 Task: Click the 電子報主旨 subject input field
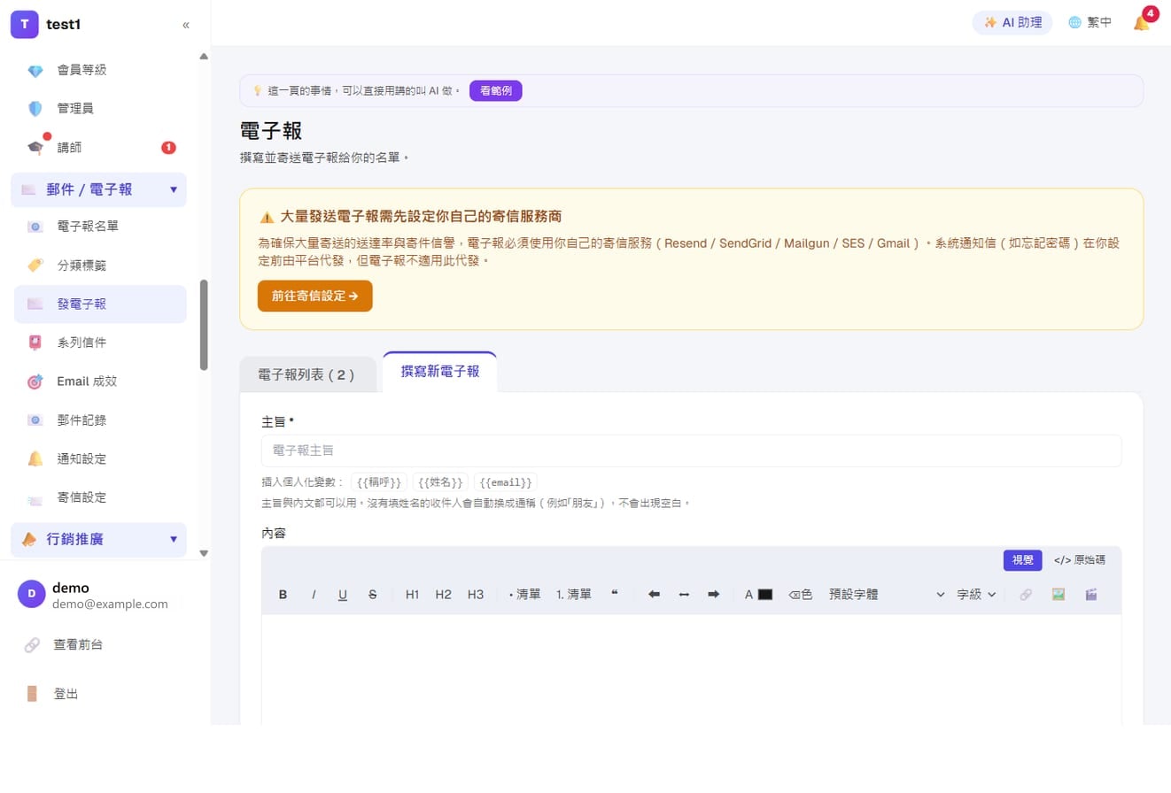click(x=692, y=450)
